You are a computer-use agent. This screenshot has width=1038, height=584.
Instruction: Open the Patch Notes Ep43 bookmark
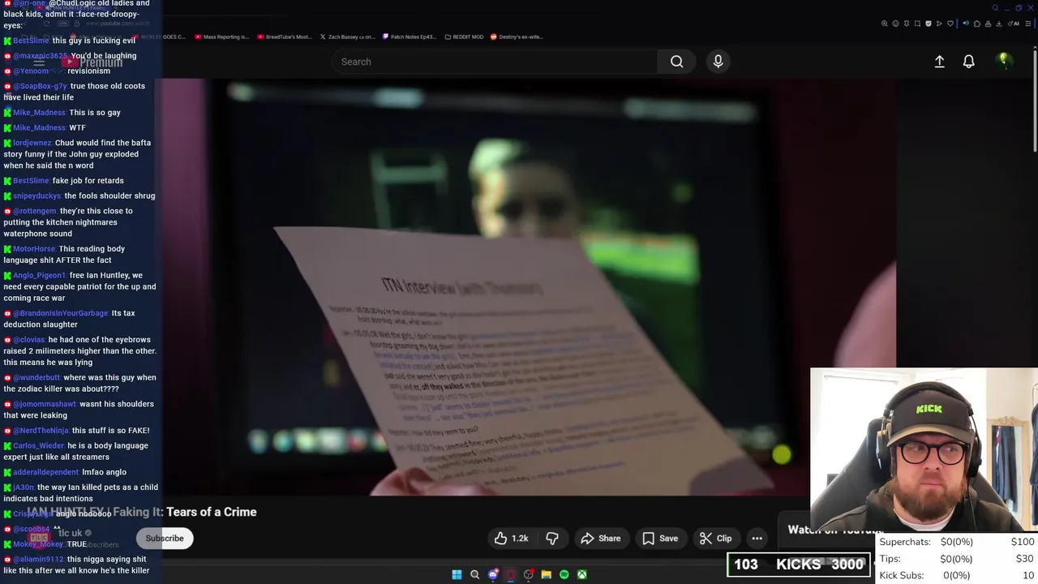tap(409, 36)
